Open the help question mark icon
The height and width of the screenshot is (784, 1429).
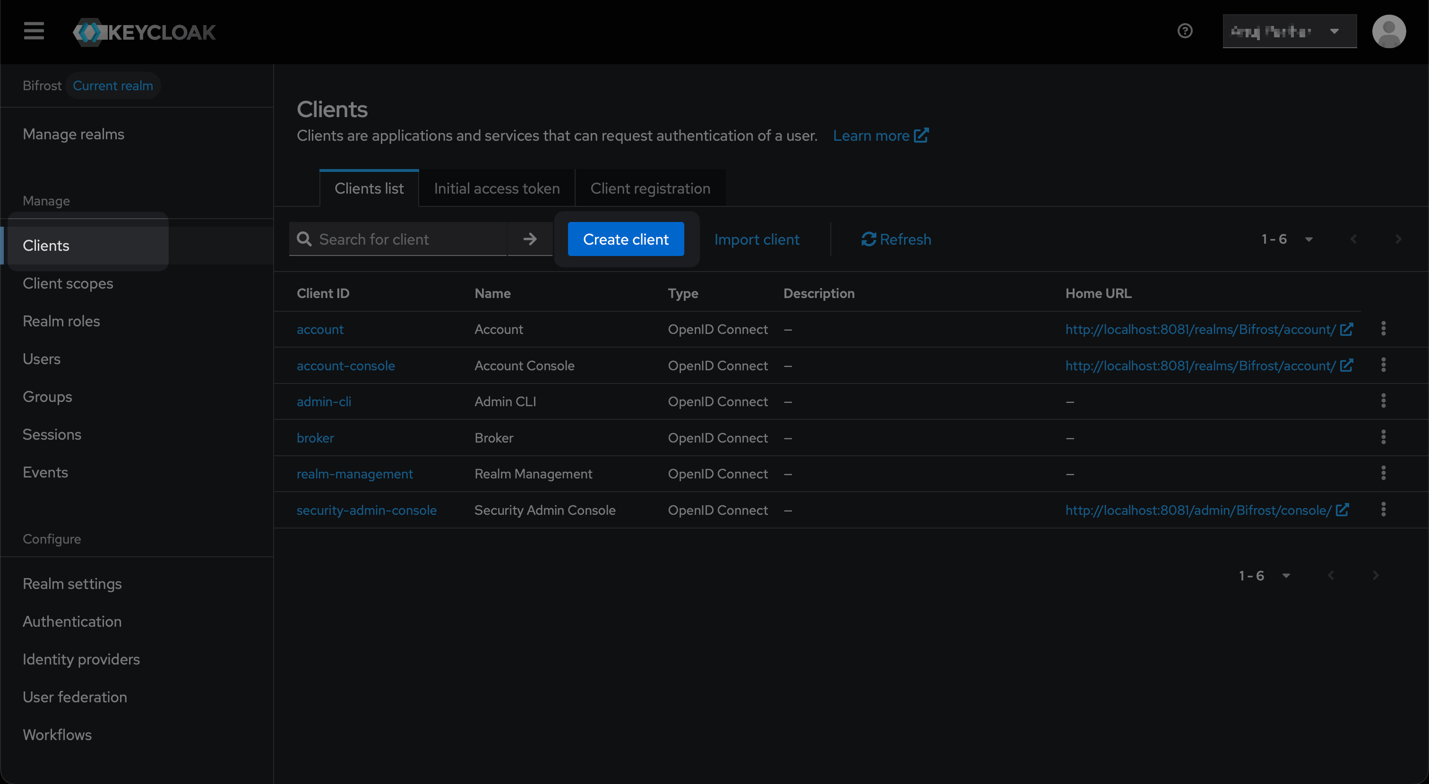pos(1185,31)
